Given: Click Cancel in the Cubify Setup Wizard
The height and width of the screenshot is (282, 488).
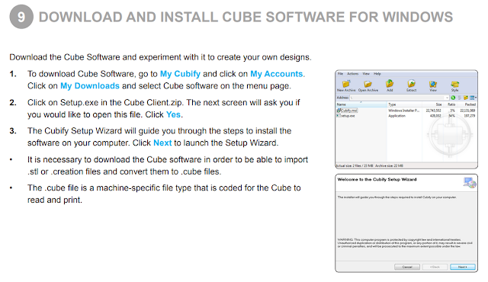Looking at the screenshot, I should [x=407, y=267].
